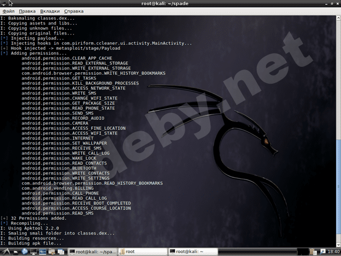Launch the web browser globe icon in taskbar
The height and width of the screenshot is (256, 341).
[x=25, y=252]
